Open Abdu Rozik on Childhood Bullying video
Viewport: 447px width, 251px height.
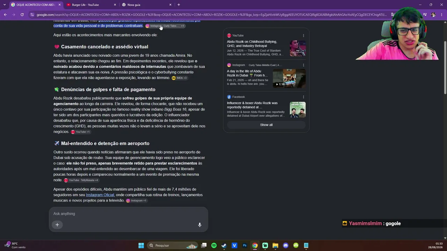[252, 44]
